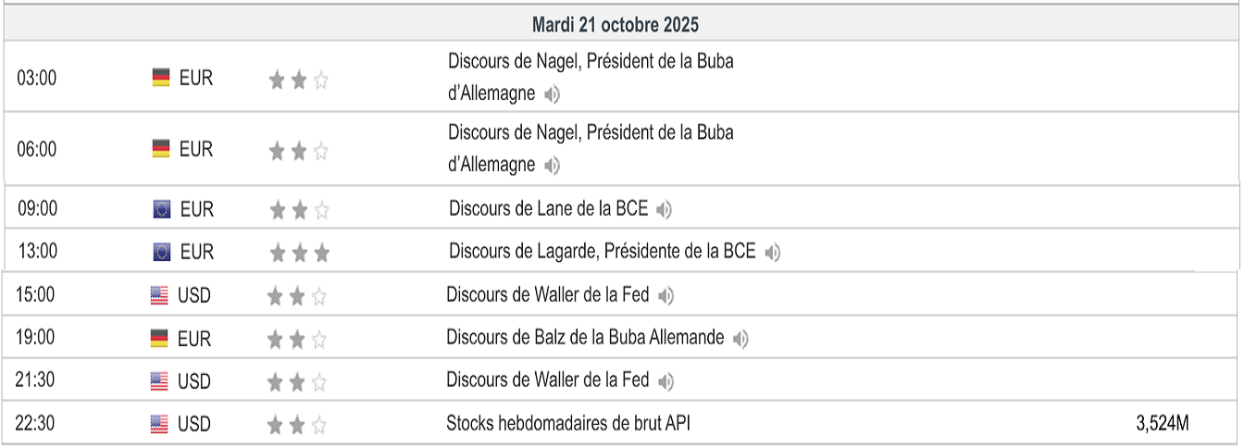The height and width of the screenshot is (448, 1244).
Task: Click two-star importance rating for API stocks
Action: (297, 426)
